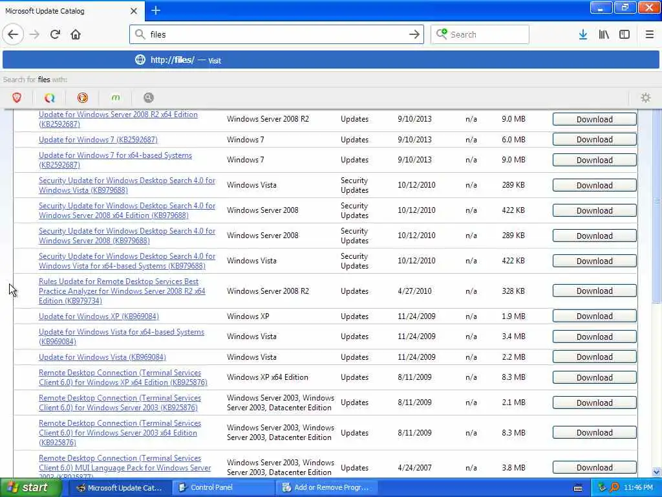Click the on-screen keyboard tray icon
Screen dimensions: 662x497
pos(578,488)
